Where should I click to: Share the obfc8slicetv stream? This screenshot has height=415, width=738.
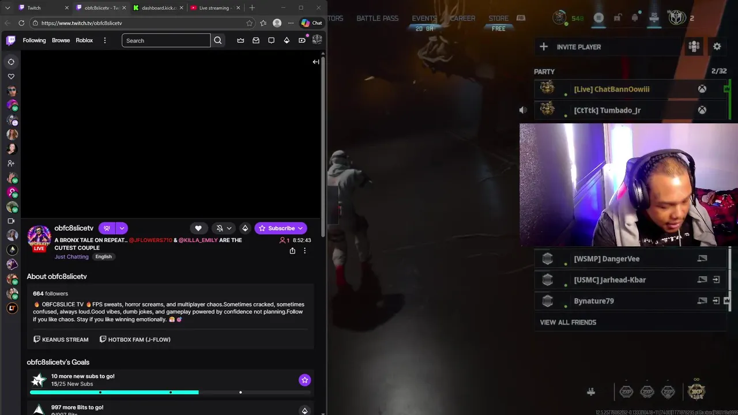pos(292,251)
